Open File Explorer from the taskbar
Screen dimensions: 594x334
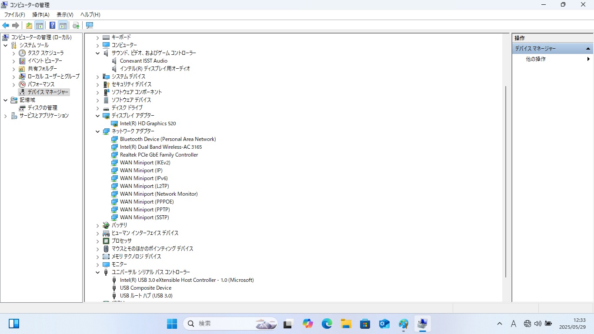[x=346, y=324]
